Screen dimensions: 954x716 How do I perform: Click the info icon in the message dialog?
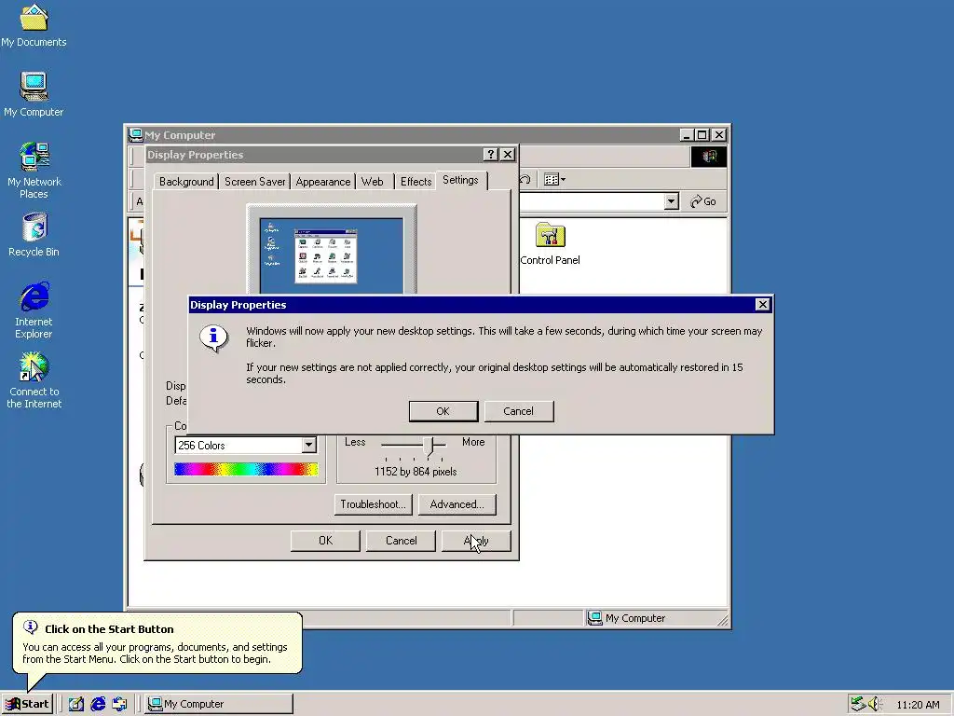pos(213,337)
